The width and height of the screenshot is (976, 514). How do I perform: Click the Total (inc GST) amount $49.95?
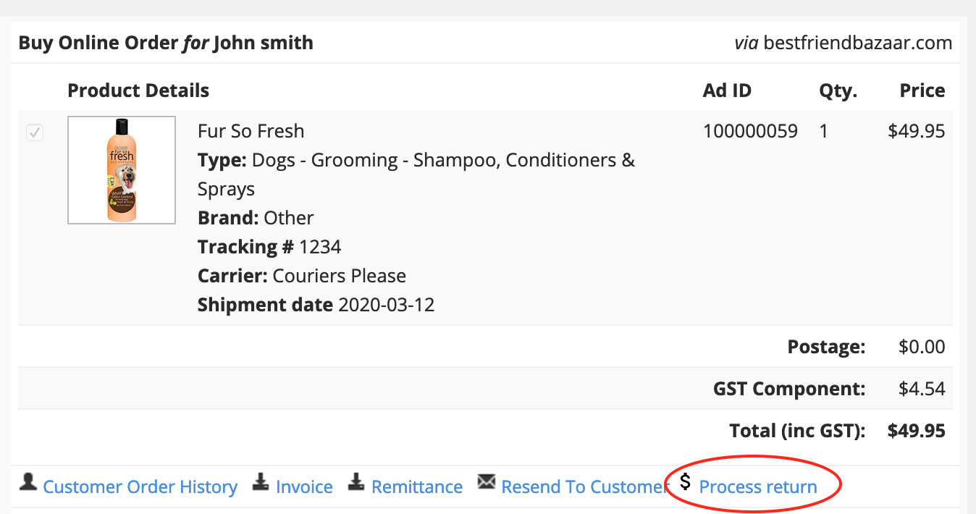916,431
